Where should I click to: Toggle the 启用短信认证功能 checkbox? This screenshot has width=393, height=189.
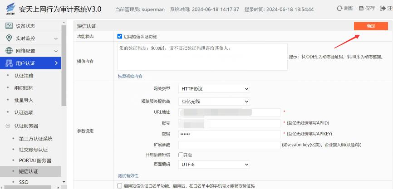pyautogui.click(x=120, y=36)
